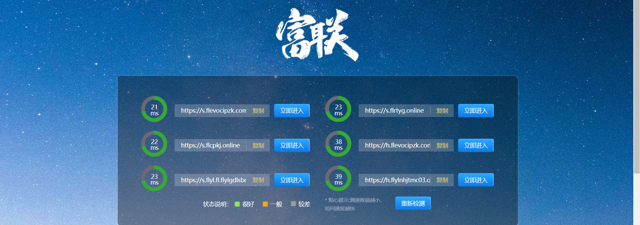Screen dimensions: 640x225
Task: Copy the https://h.flylnhjtmc03 link
Action: [442, 180]
